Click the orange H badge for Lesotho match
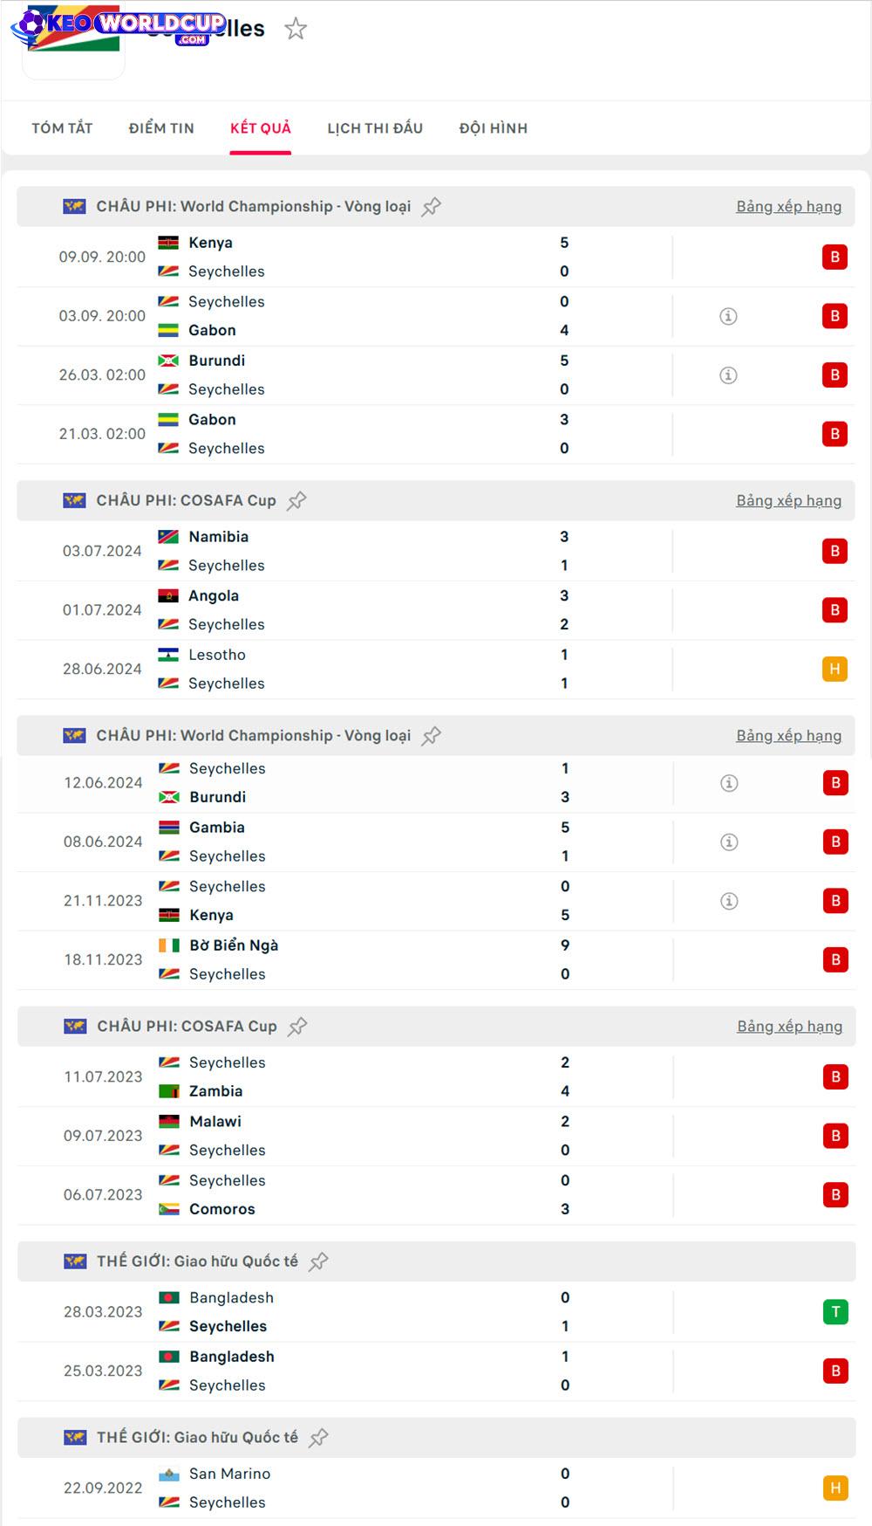This screenshot has height=1526, width=872. pos(835,670)
